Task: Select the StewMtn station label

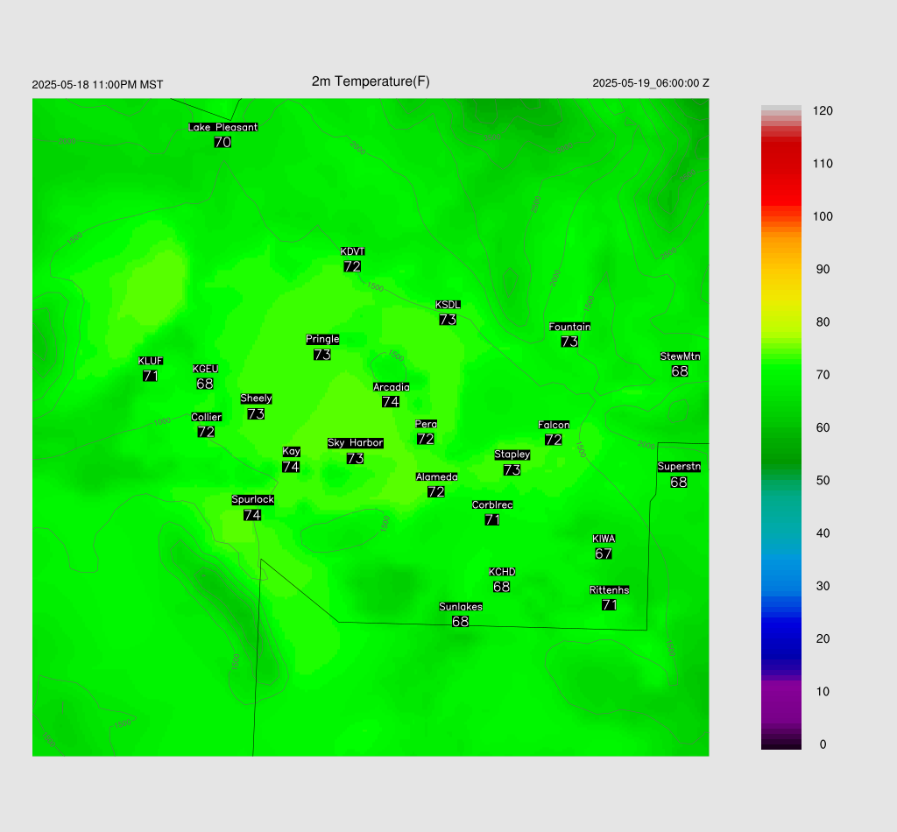Action: [x=680, y=356]
